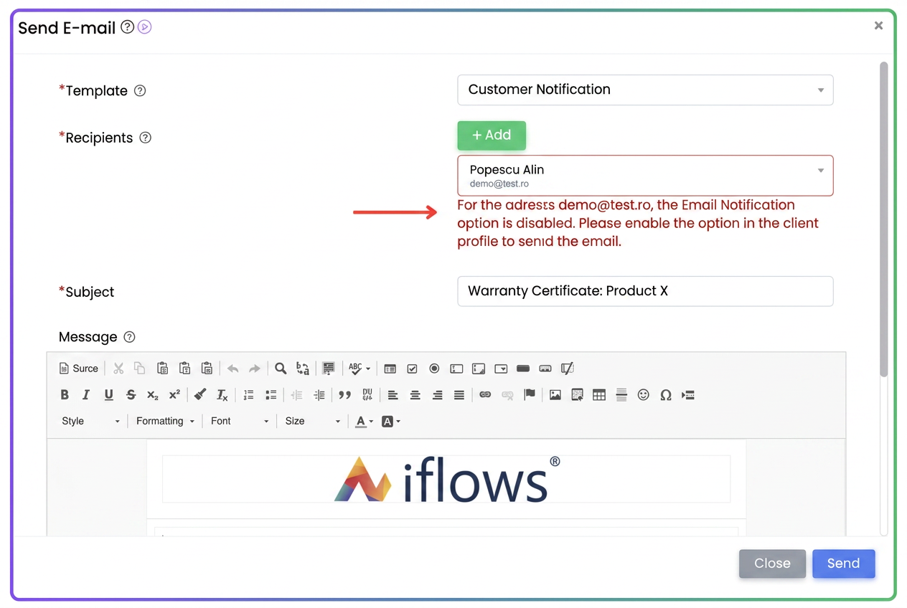This screenshot has height=608, width=907.
Task: Open the Font dropdown
Action: point(240,421)
